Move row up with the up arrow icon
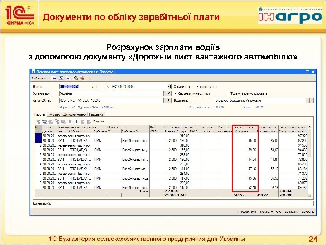326x245 pixels. click(x=70, y=122)
